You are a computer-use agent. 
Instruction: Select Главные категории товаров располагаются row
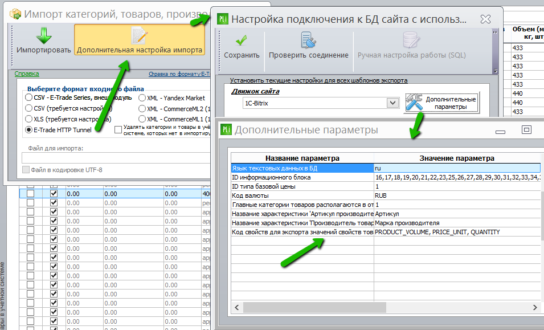[302, 205]
